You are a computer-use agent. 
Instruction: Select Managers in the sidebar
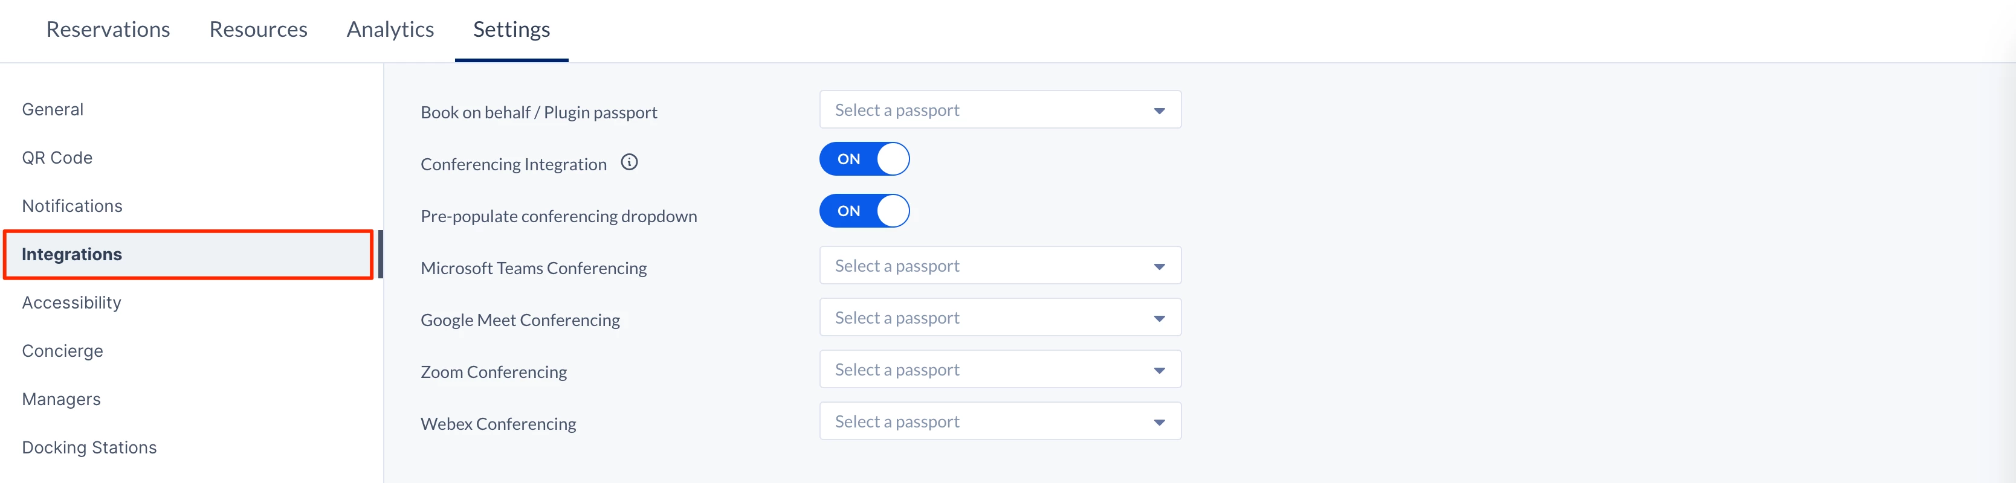tap(61, 399)
